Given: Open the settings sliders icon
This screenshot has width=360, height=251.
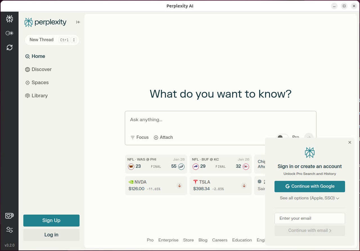Looking at the screenshot, I should (10, 230).
